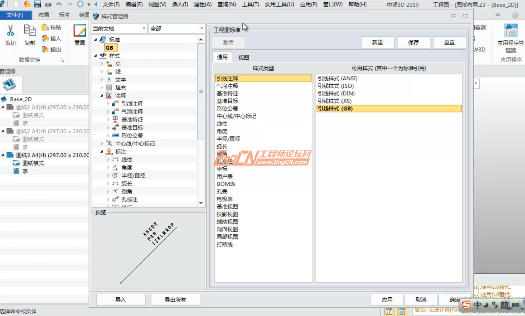Click the new file icon in quick toolbar
Image resolution: width=525 pixels, height=316 pixels.
16,4
